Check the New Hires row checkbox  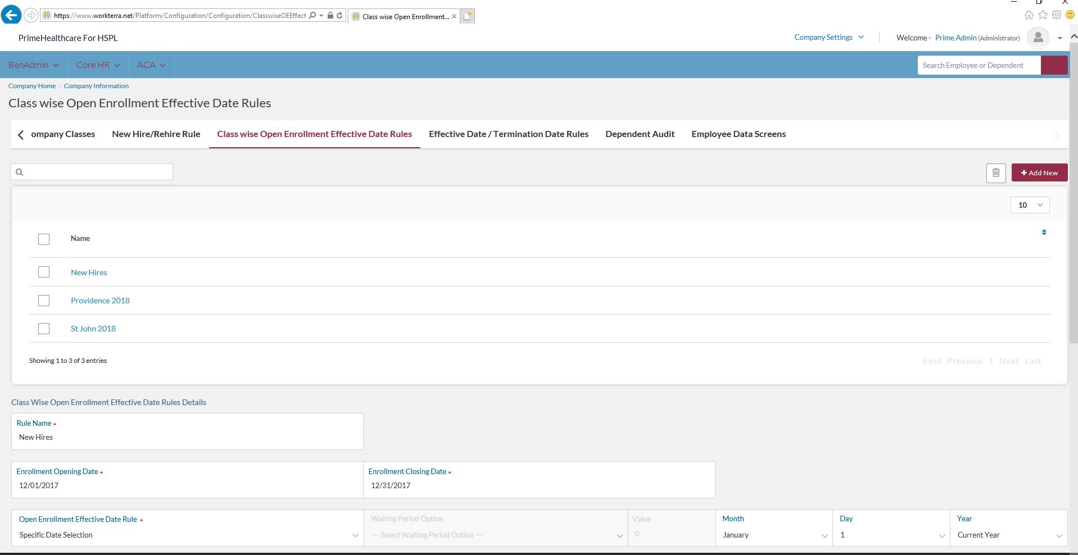[x=44, y=272]
